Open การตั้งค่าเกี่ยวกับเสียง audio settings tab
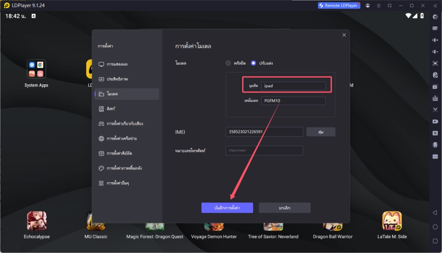The width and height of the screenshot is (442, 253). (127, 123)
